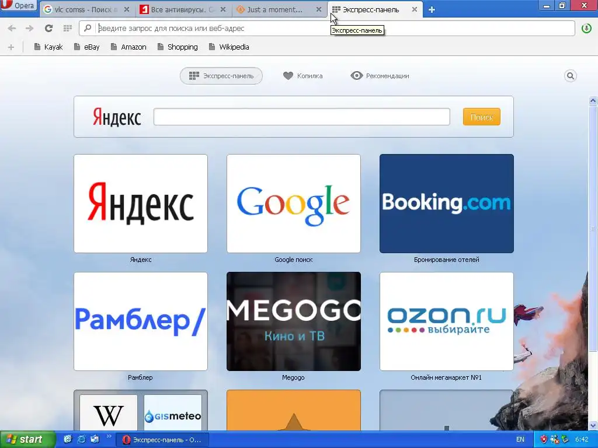This screenshot has height=448, width=598.
Task: Close the 'Just a moment...' tab
Action: (319, 9)
